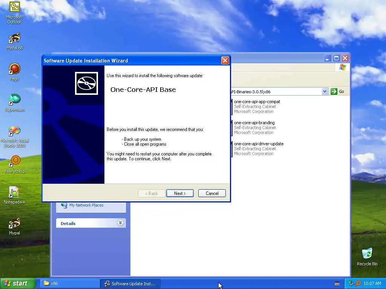This screenshot has height=289, width=386.
Task: Select Software Update Inst... taskbar button
Action: click(x=130, y=284)
